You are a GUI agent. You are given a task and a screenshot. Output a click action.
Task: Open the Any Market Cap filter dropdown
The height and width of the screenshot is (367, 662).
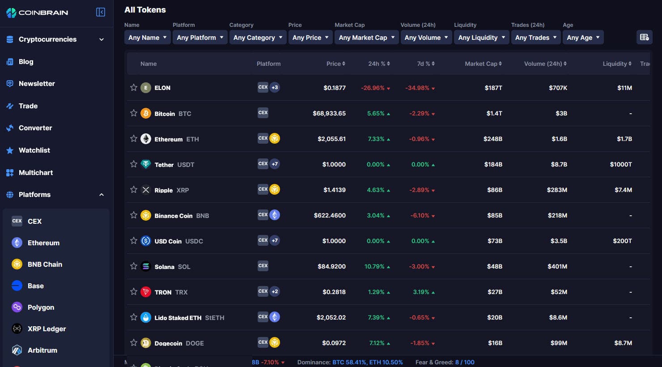click(366, 37)
